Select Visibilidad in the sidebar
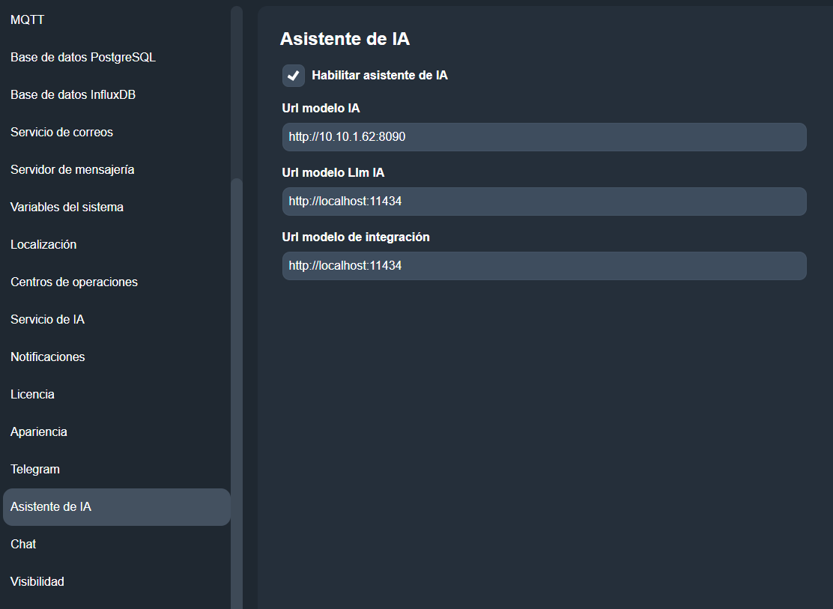The width and height of the screenshot is (833, 609). pyautogui.click(x=37, y=582)
